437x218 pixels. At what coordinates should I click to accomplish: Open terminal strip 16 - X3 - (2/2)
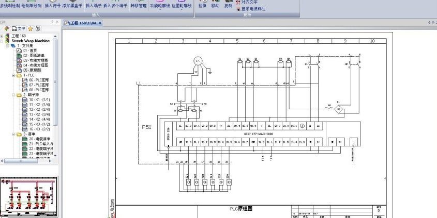point(39,129)
